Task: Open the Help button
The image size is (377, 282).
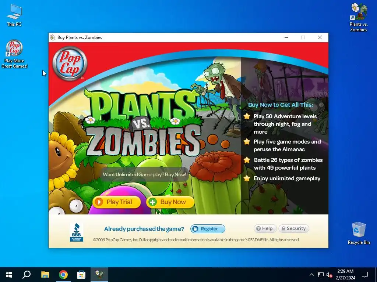Action: coord(265,228)
